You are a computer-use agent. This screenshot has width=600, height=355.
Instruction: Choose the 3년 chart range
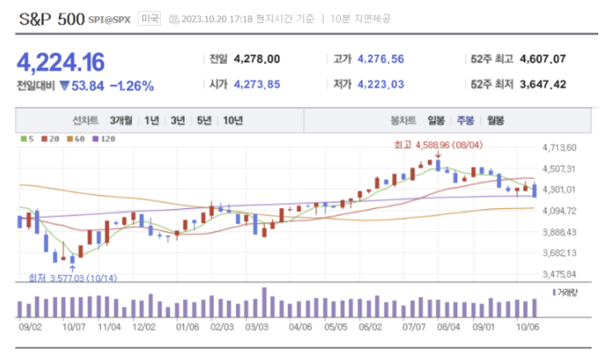click(x=178, y=121)
